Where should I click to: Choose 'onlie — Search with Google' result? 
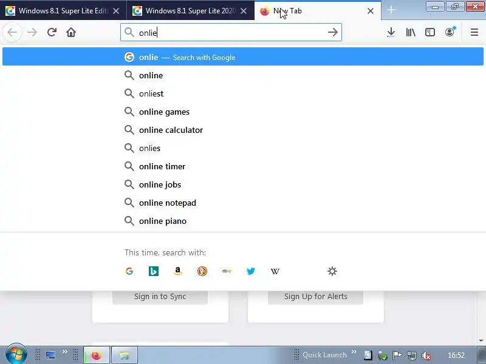coord(243,57)
